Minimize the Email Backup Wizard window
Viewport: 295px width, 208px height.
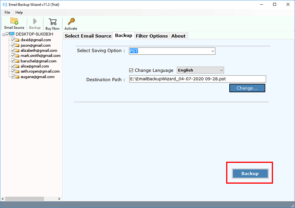click(261, 4)
